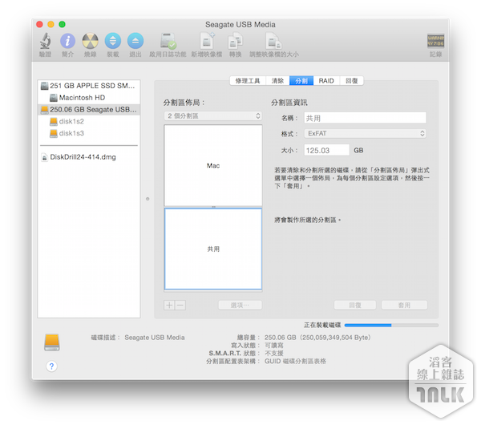Click the yellow minimize window button
The image size is (481, 425).
point(51,24)
